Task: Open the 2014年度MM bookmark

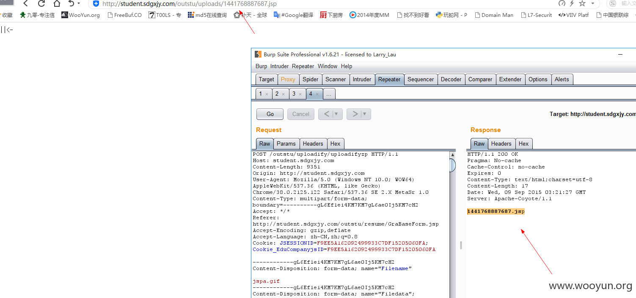Action: pyautogui.click(x=369, y=15)
